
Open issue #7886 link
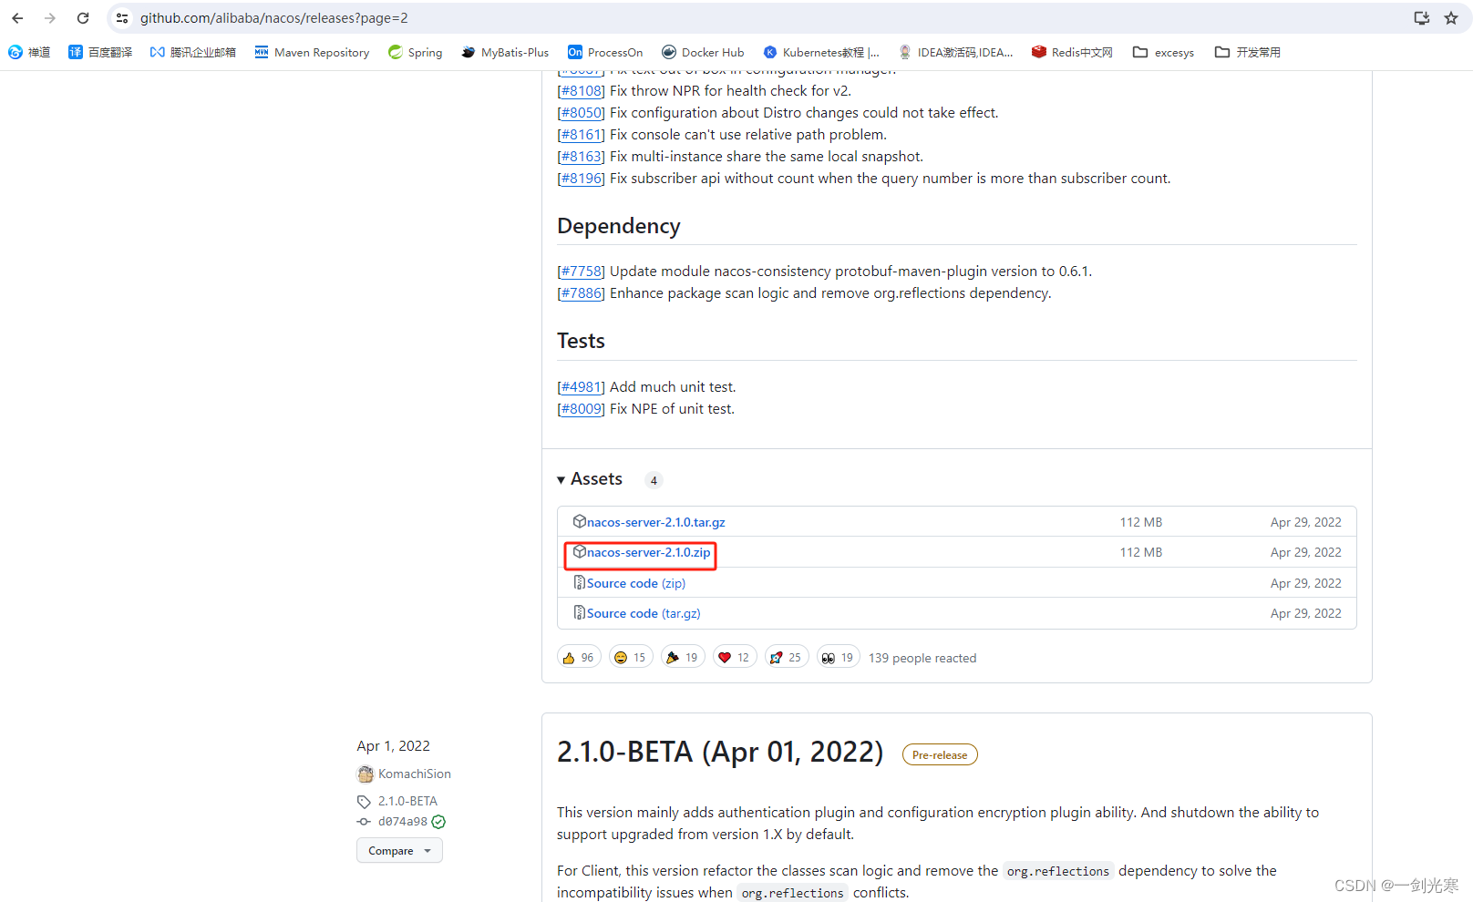tap(582, 293)
